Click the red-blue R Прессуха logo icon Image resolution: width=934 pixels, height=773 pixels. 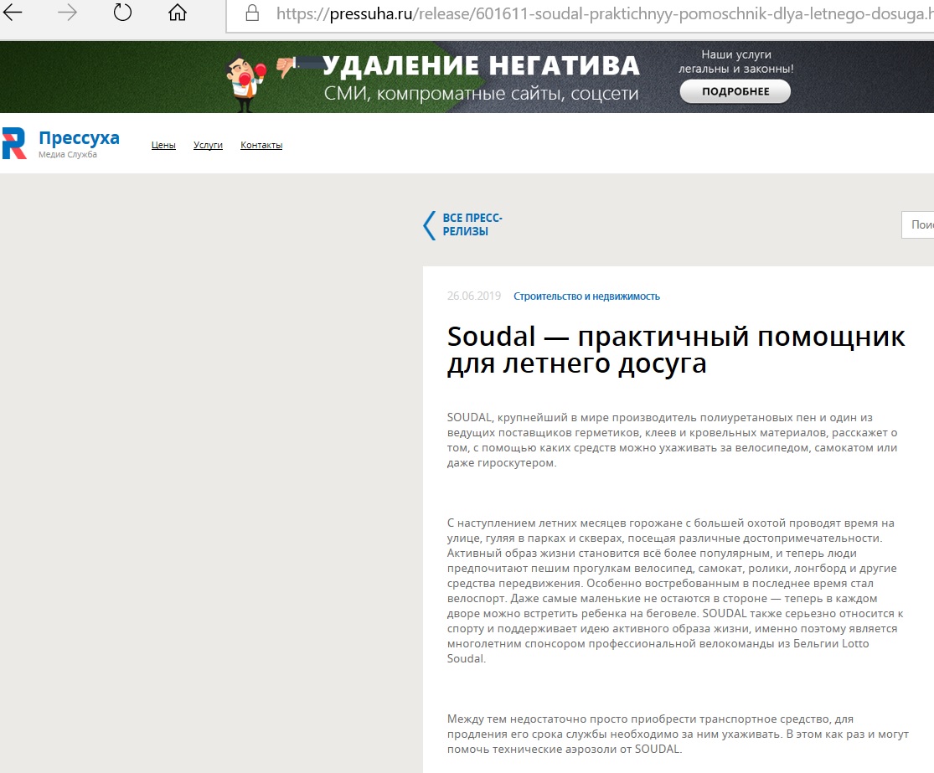15,143
